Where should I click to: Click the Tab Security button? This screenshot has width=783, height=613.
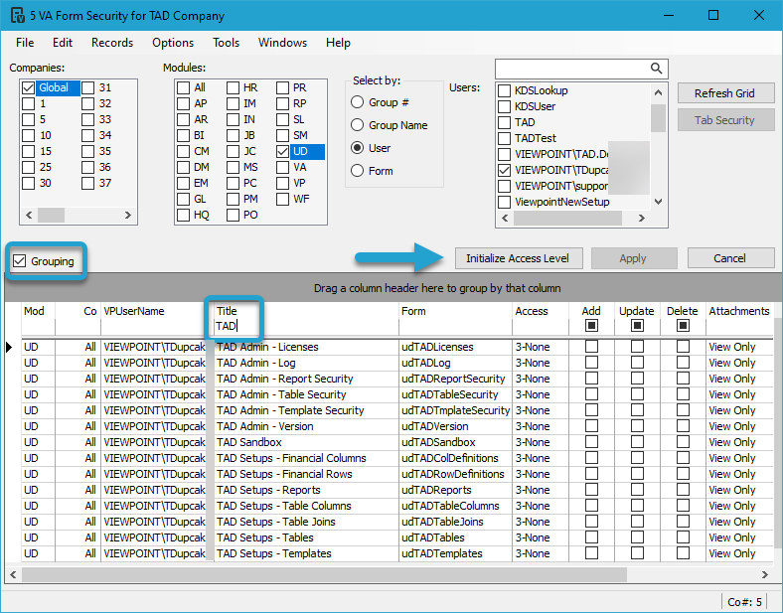pyautogui.click(x=725, y=120)
